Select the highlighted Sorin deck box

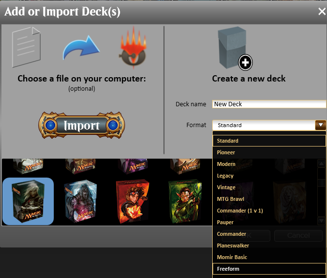coord(28,201)
